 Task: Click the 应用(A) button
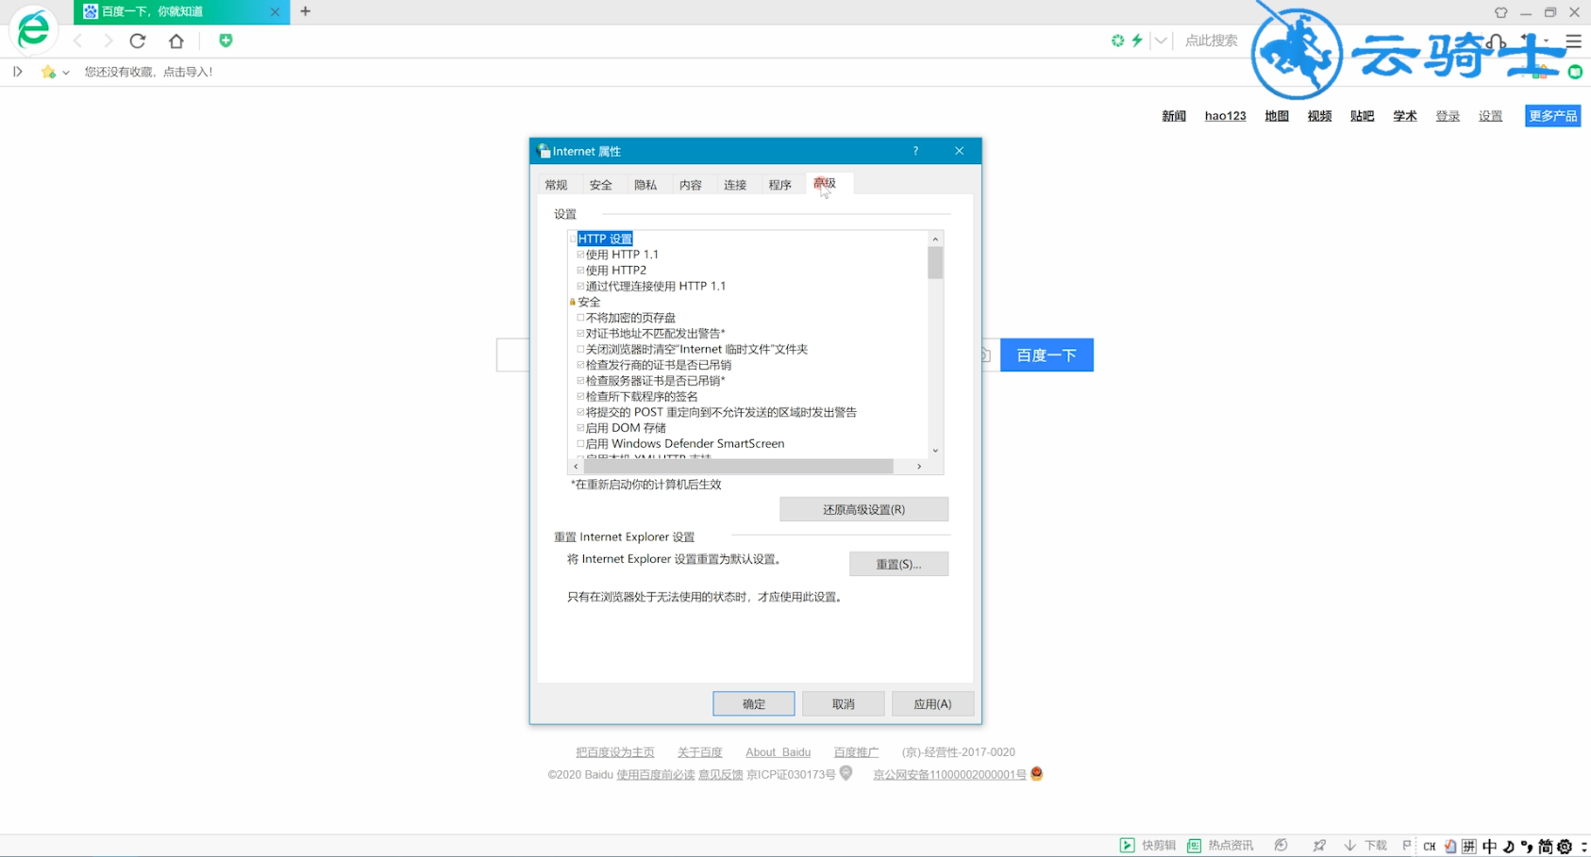932,704
